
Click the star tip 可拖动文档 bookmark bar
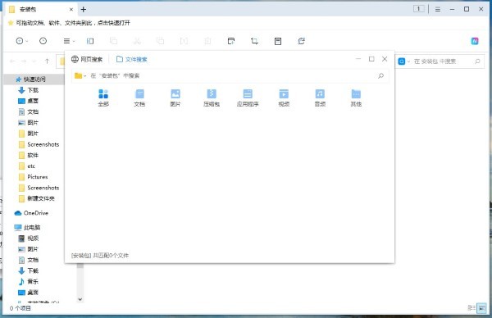[69, 23]
